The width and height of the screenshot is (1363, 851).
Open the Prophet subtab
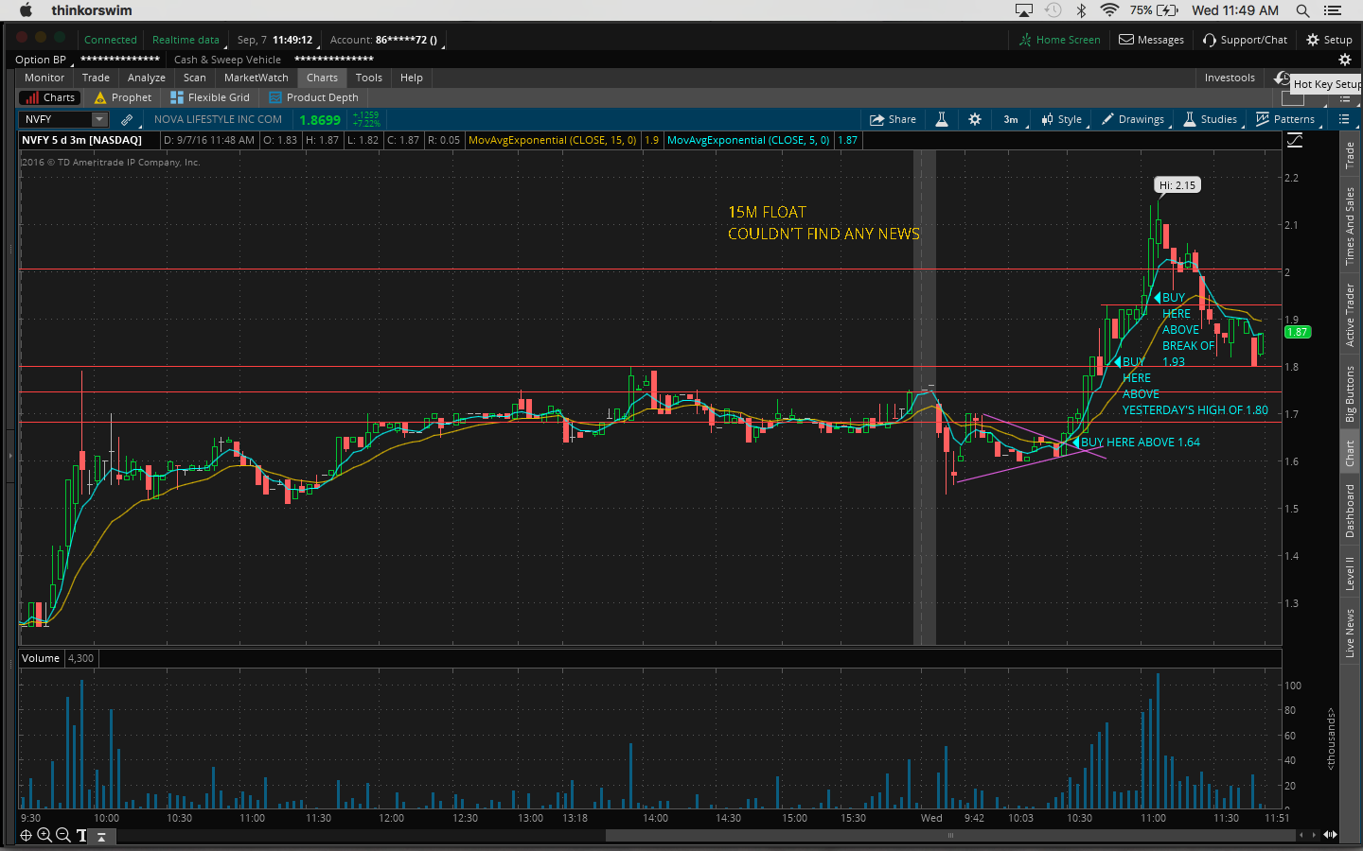122,97
